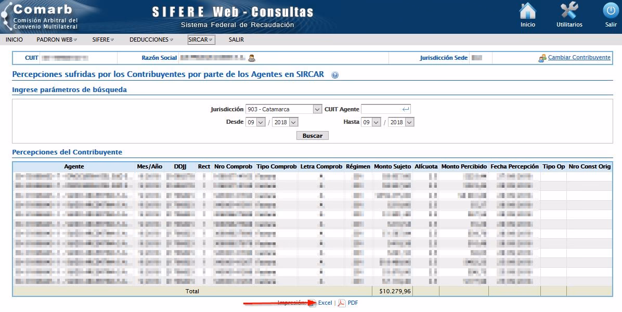Open the Jurisdicción dropdown showing Catamarca
Screen dimensions: 622x312
tap(284, 109)
